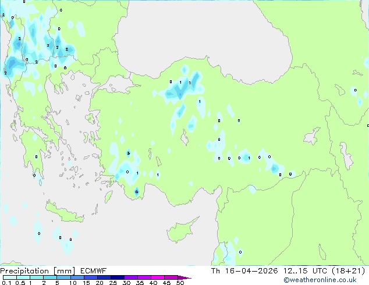Click the island of Cyprus on the map

(x=181, y=230)
